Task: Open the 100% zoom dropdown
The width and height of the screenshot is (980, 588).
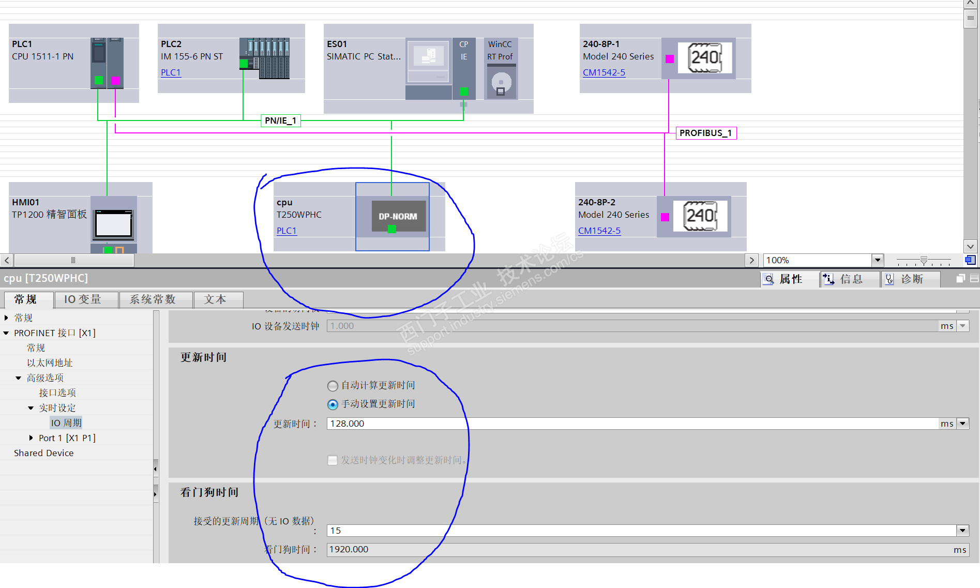Action: tap(877, 260)
